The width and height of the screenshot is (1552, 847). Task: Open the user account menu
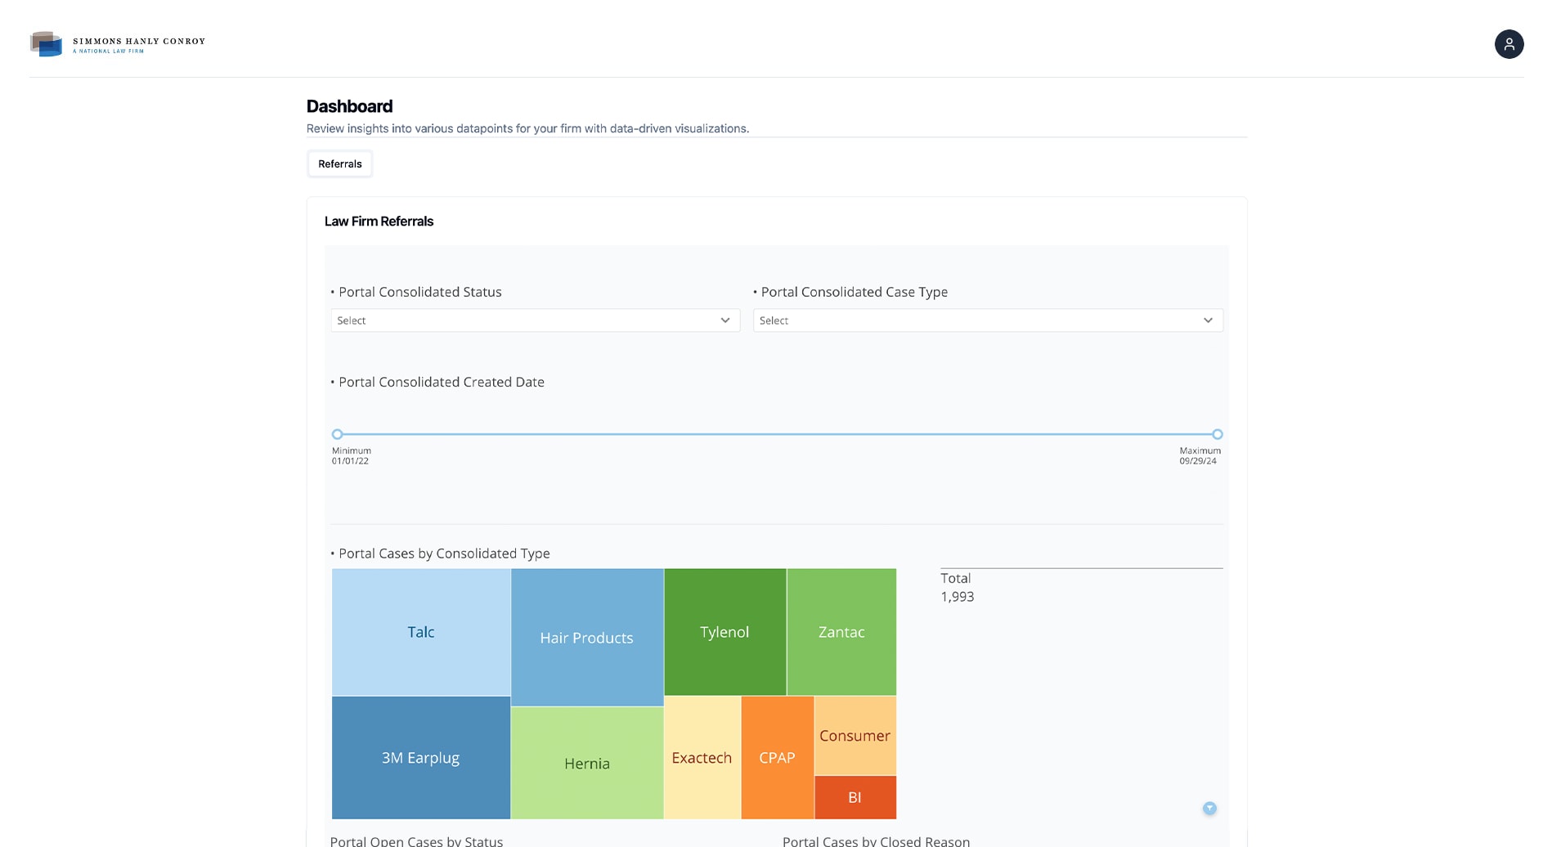1509,44
